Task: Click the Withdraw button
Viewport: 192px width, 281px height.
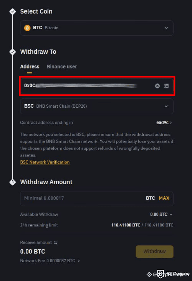Action: point(154,252)
